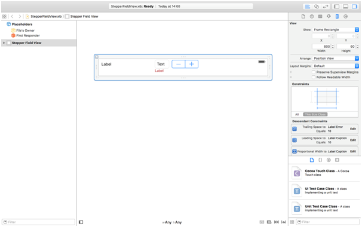362x227 pixels.
Task: Click the Proportional Width constraint icon
Action: pyautogui.click(x=294, y=152)
